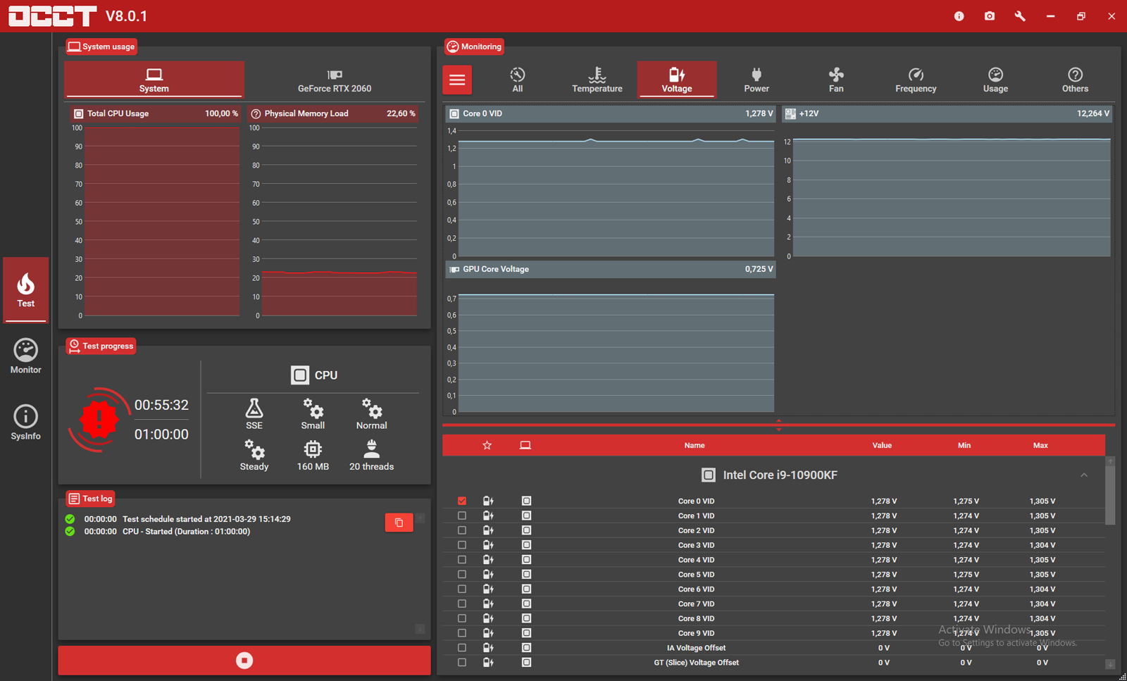The height and width of the screenshot is (681, 1127).
Task: Check the Core 3 VID checkbox
Action: coord(462,545)
